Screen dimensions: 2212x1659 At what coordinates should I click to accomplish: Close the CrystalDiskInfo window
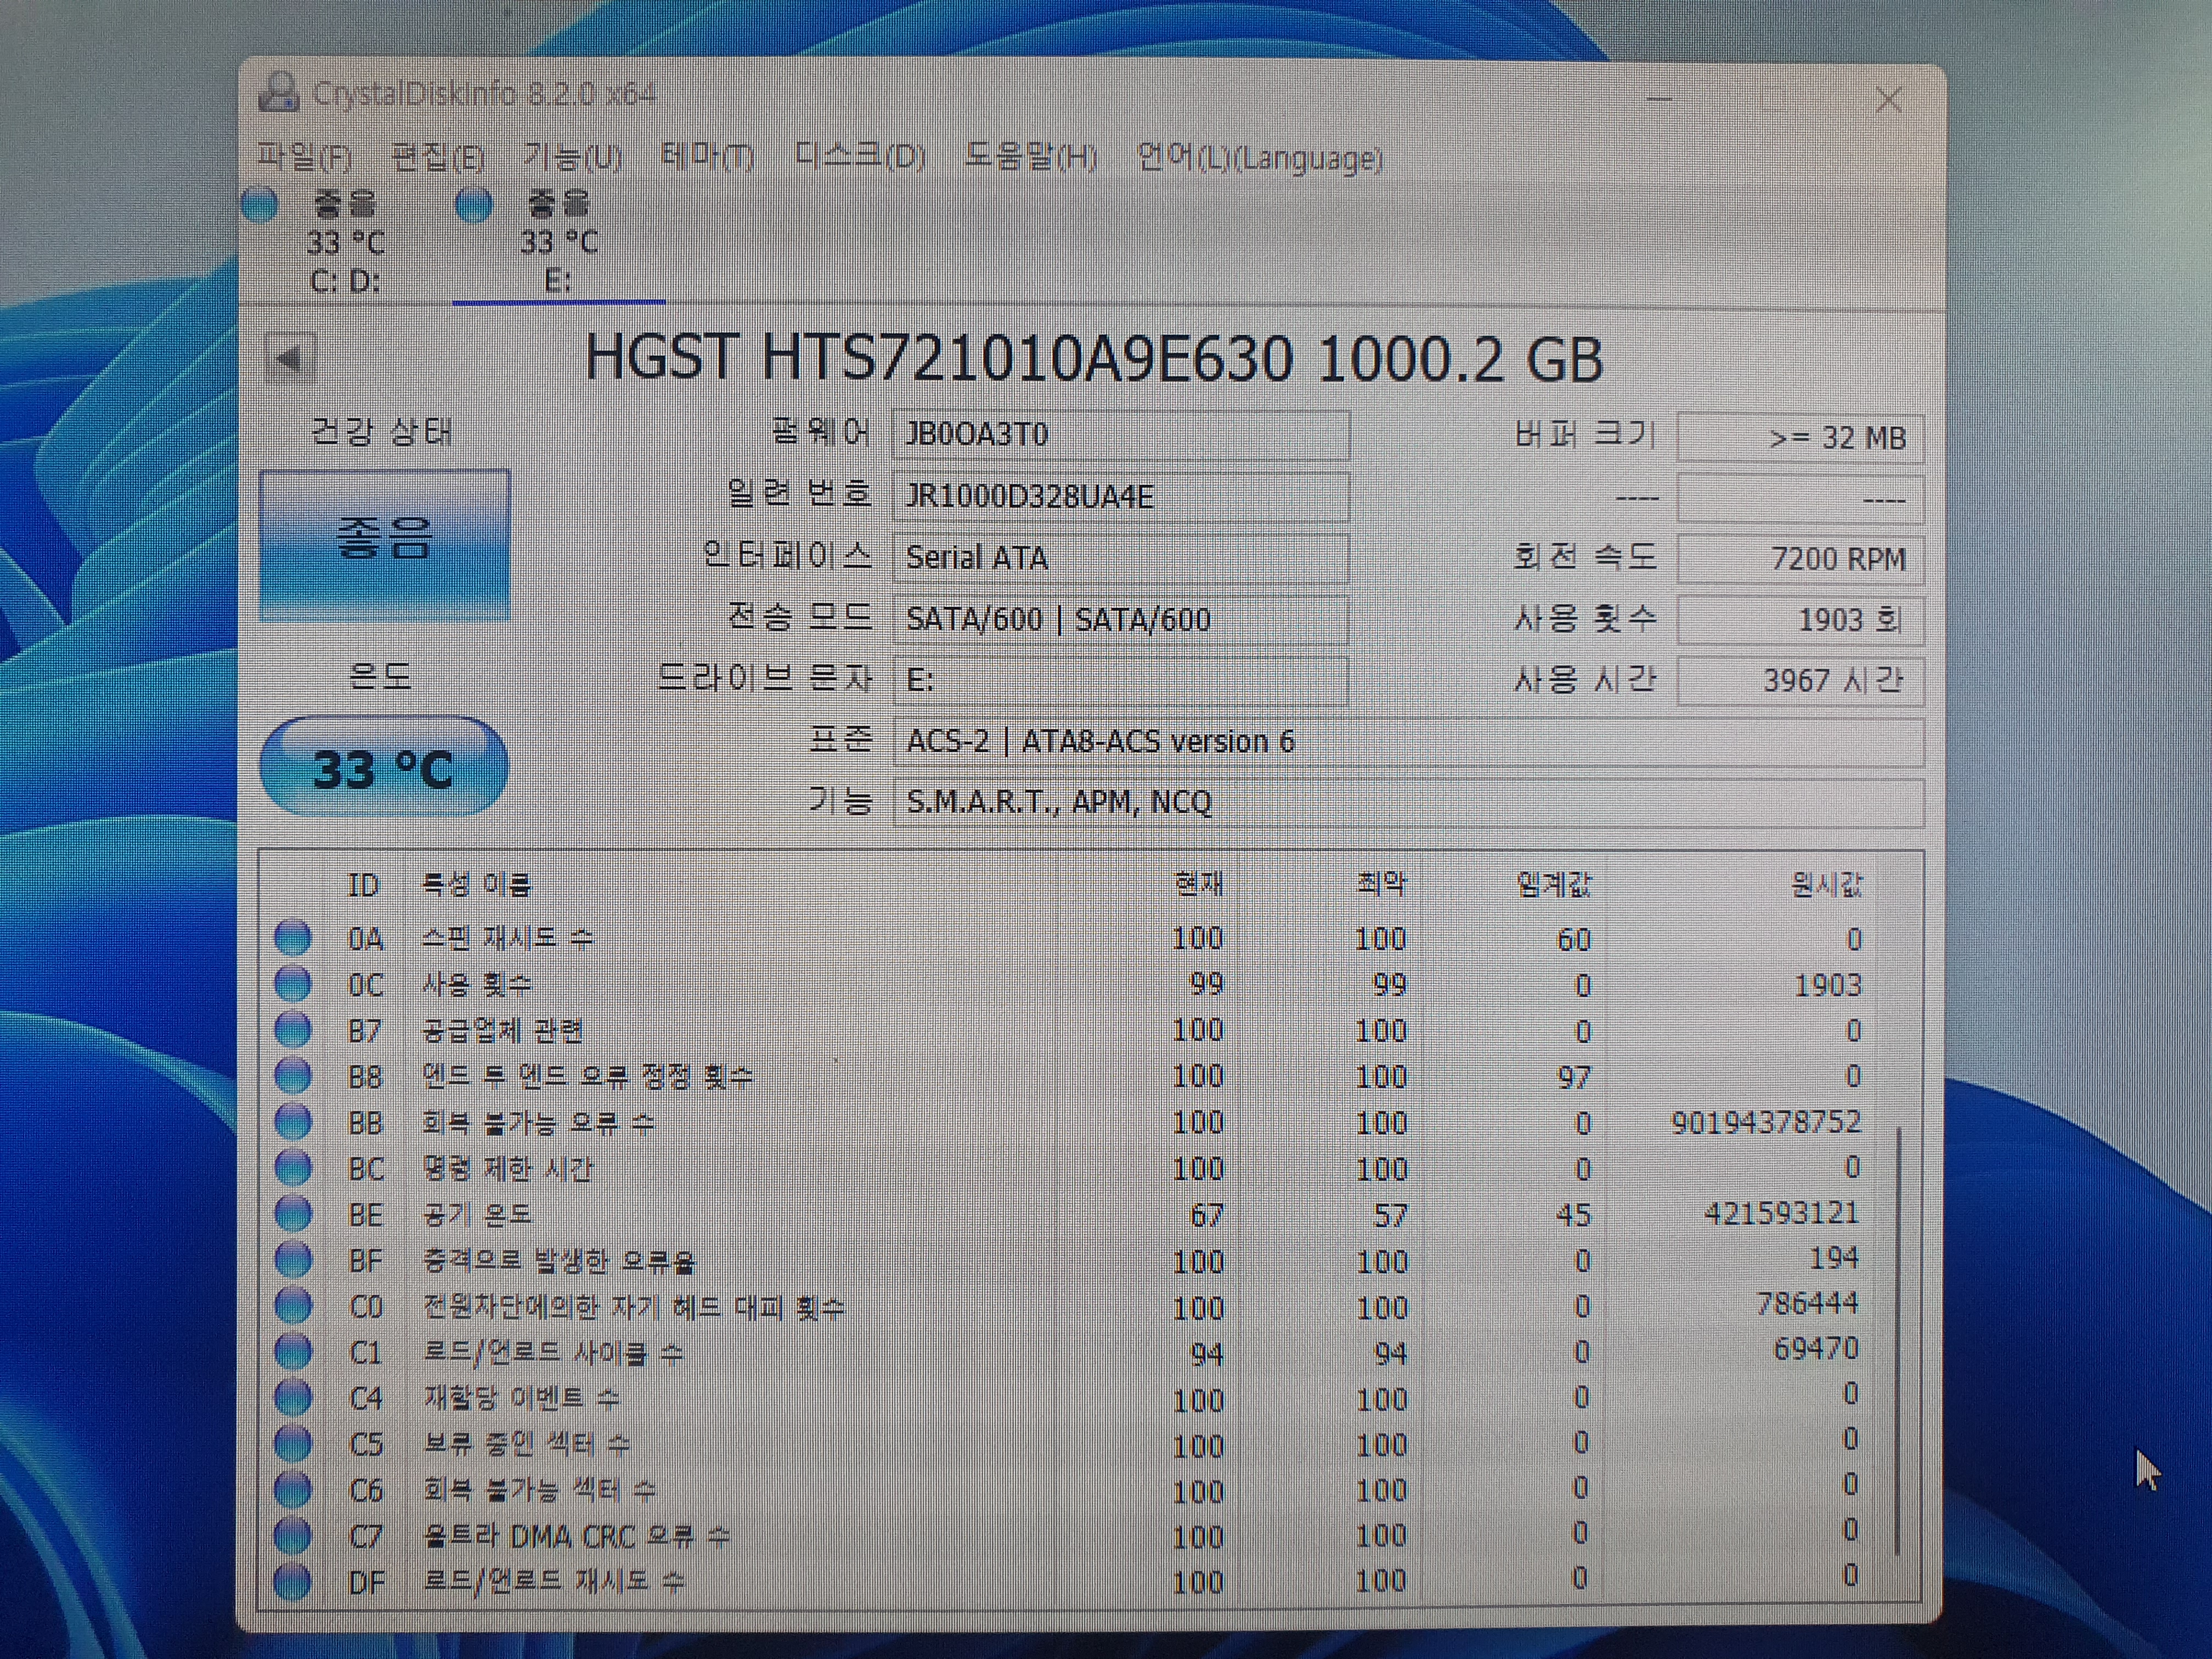[x=1889, y=100]
